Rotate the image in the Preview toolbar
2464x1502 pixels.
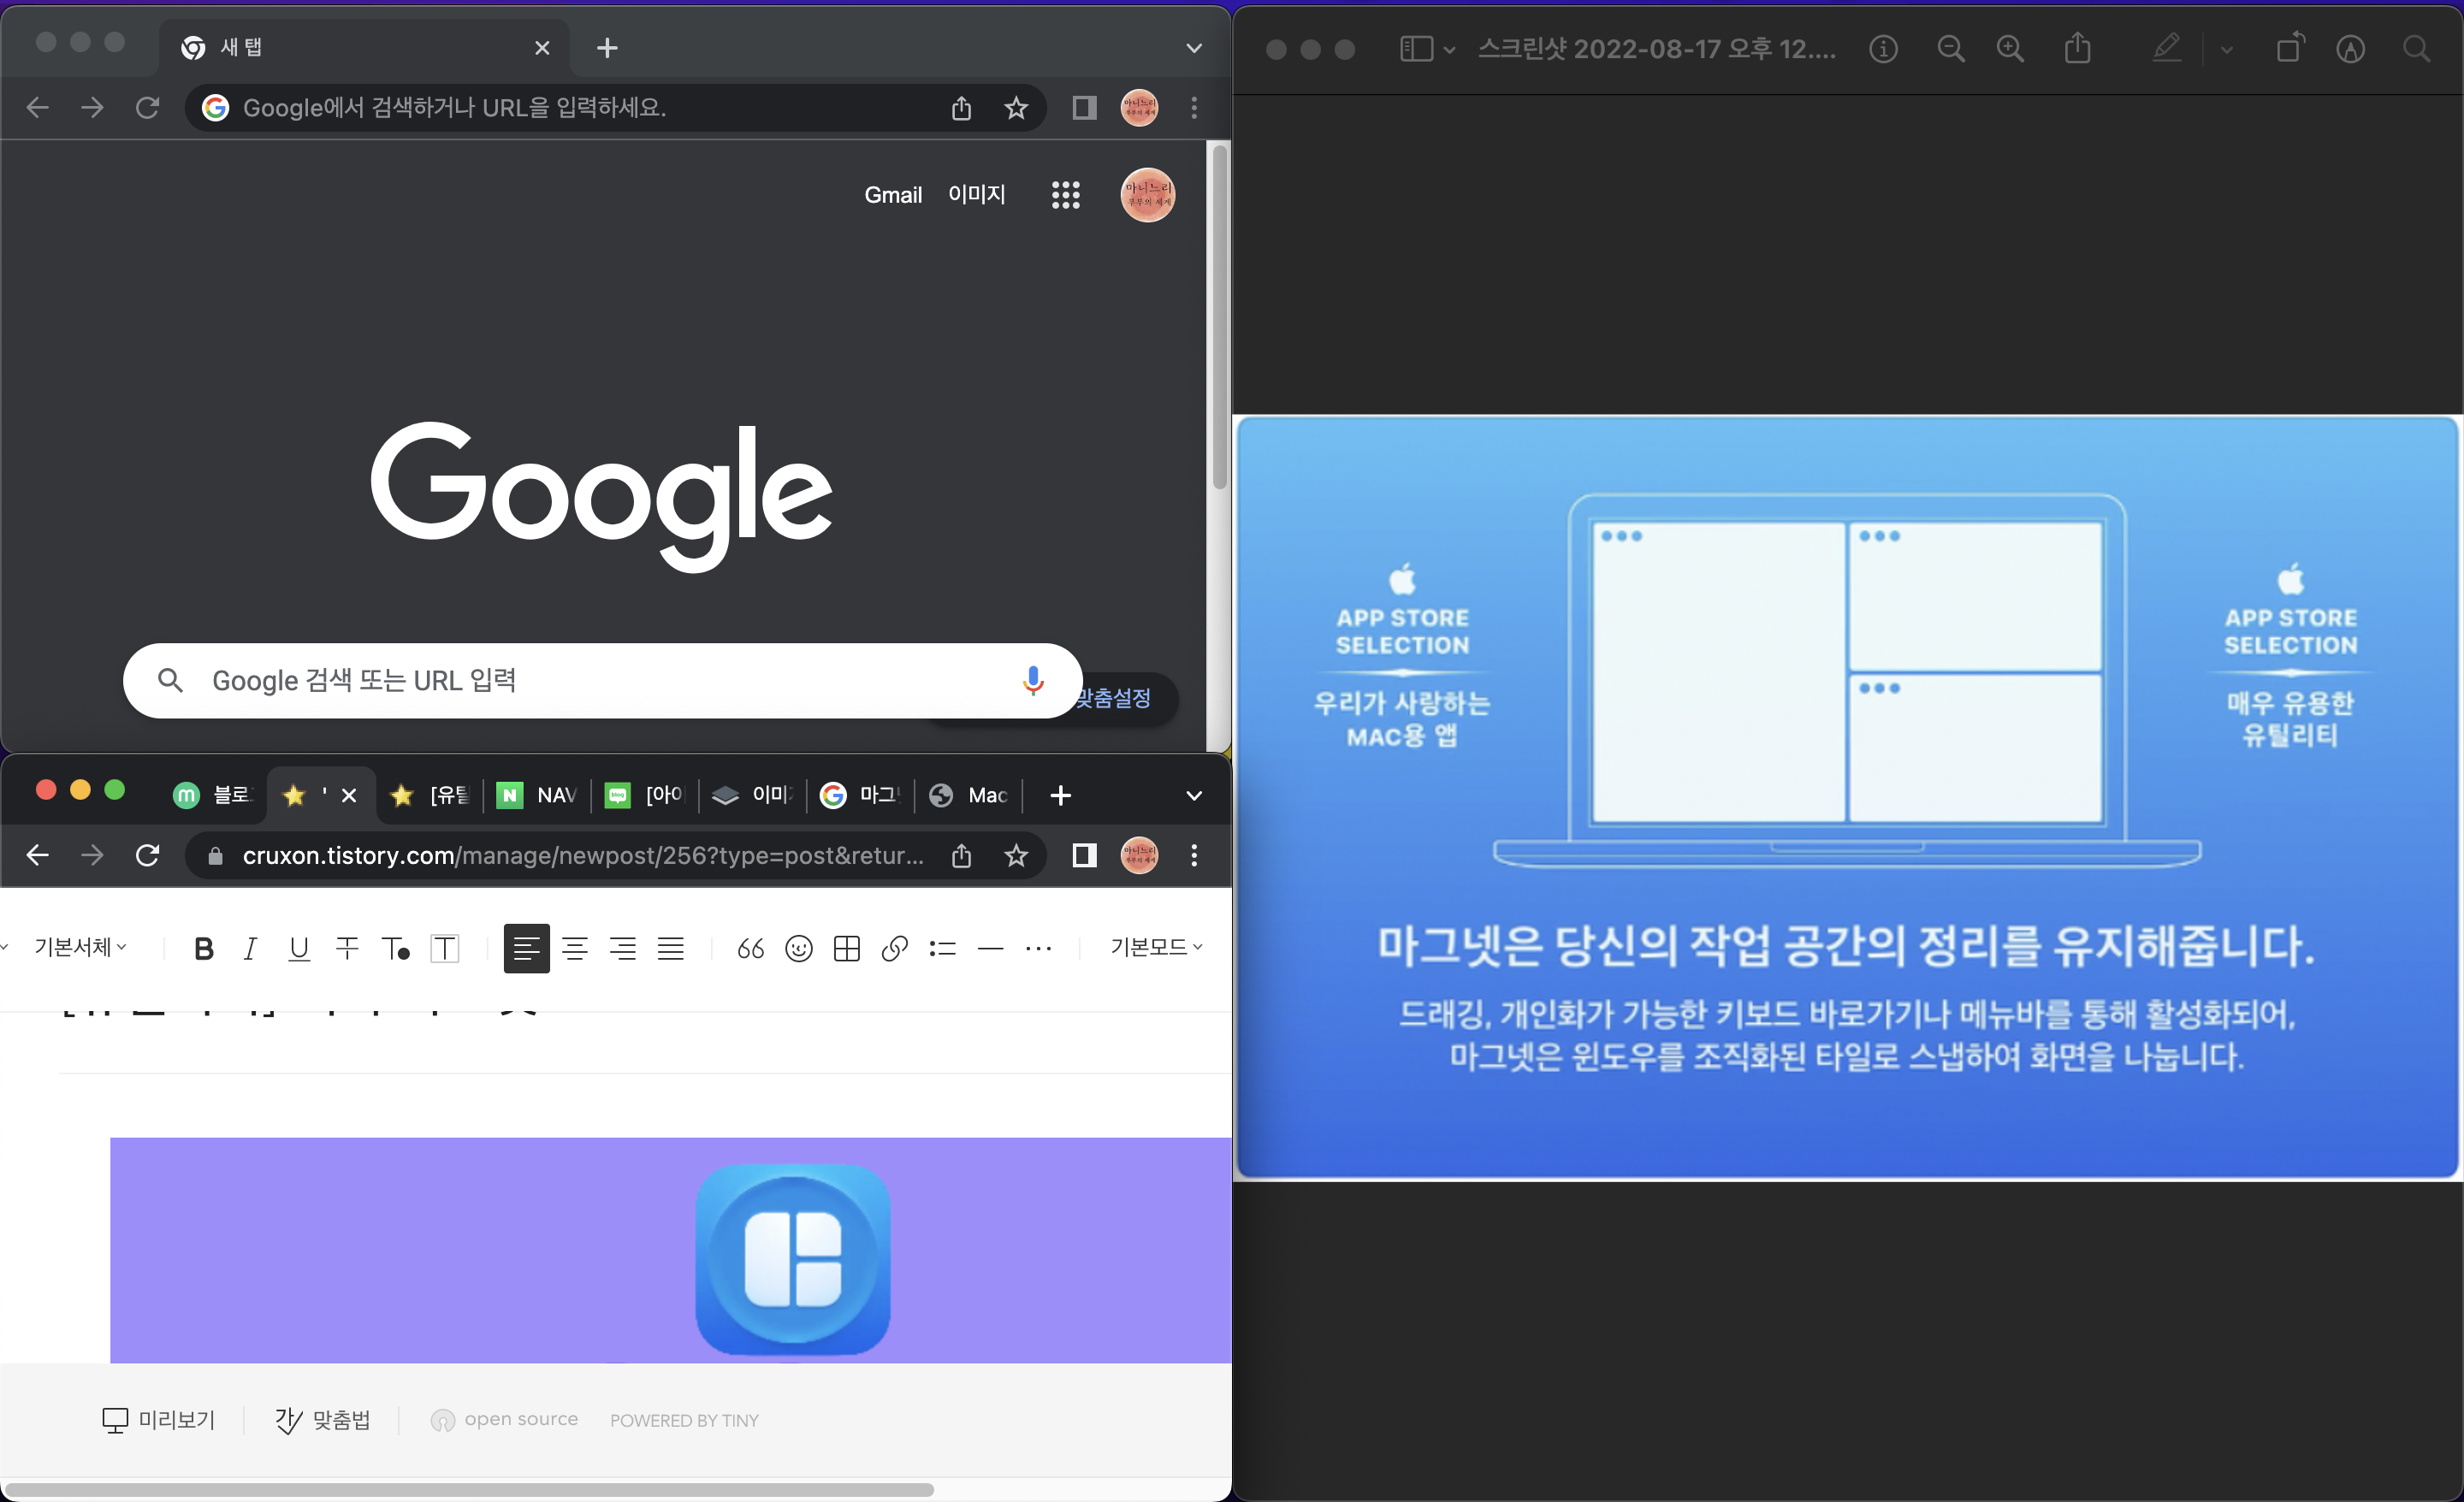[x=2290, y=48]
